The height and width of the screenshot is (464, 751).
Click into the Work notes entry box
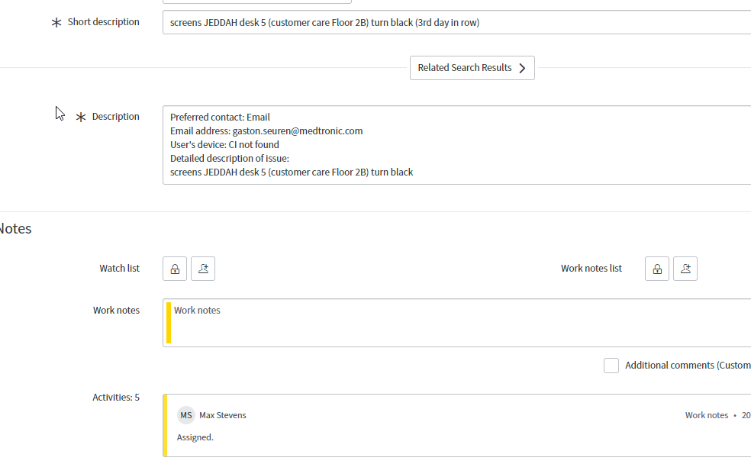(458, 323)
